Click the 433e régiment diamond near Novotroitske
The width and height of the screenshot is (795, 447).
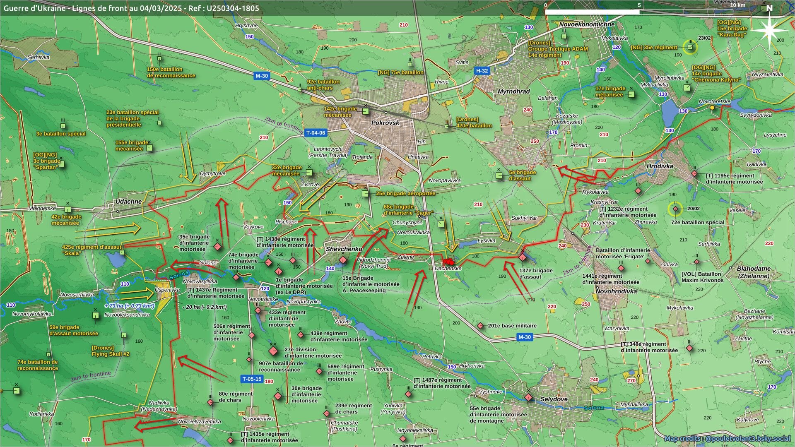tap(258, 310)
